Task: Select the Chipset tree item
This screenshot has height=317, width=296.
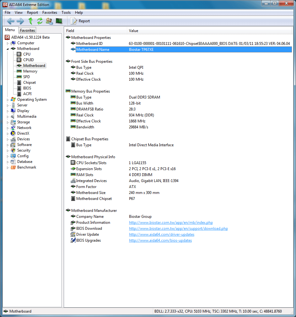Action: [x=30, y=83]
